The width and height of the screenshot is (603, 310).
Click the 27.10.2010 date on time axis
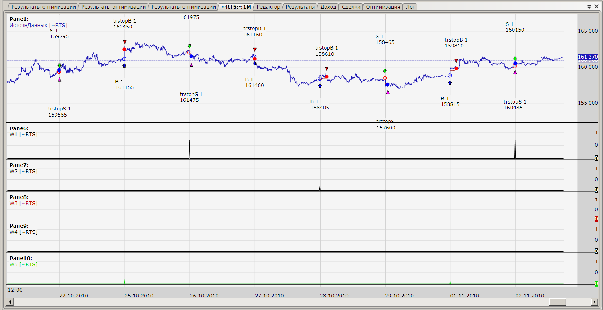(x=269, y=296)
